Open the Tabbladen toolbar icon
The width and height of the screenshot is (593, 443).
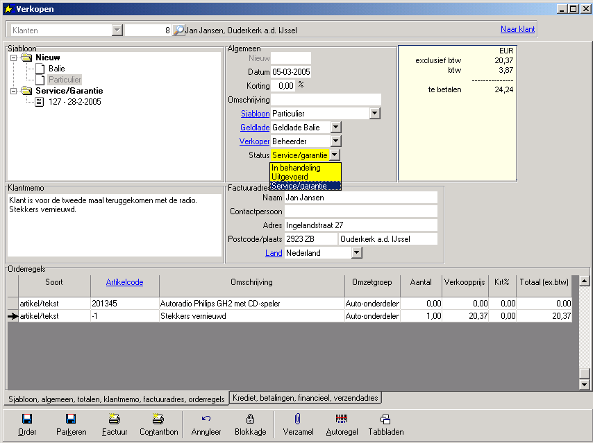click(385, 419)
